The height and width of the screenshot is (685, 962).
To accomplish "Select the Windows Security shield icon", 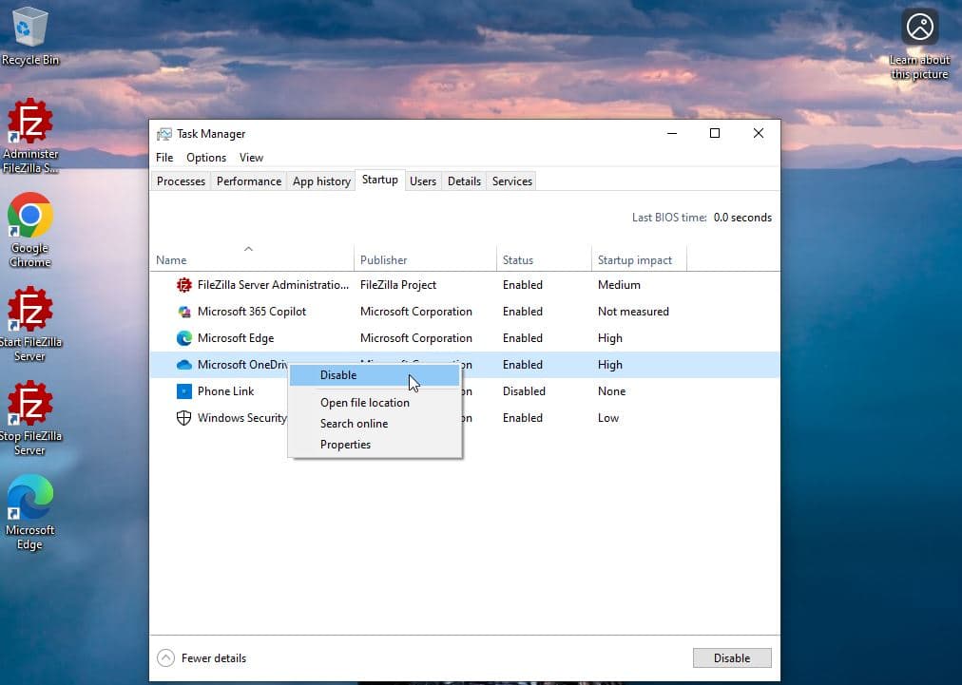I will coord(184,418).
